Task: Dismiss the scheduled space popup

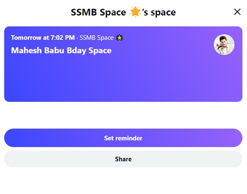Action: point(237,12)
